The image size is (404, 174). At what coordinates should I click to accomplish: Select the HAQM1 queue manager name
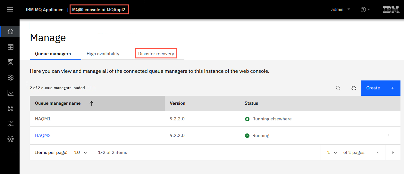[43, 119]
